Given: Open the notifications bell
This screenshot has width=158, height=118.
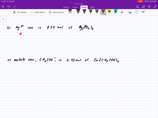Looking at the screenshot, I should 138,7.
